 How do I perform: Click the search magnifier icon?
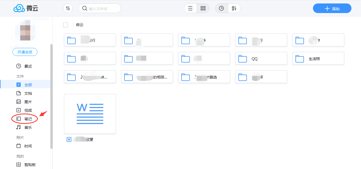point(85,8)
